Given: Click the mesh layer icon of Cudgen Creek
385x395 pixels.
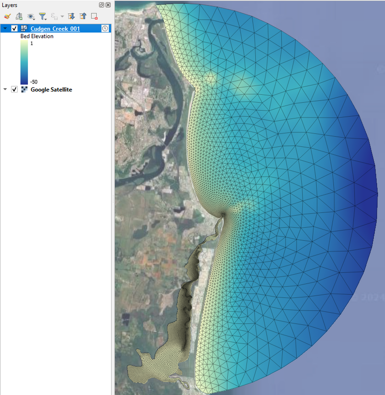Looking at the screenshot, I should (x=23, y=29).
